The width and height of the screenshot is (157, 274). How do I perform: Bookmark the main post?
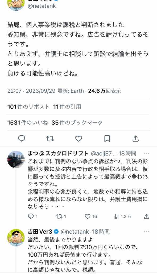point(107,139)
